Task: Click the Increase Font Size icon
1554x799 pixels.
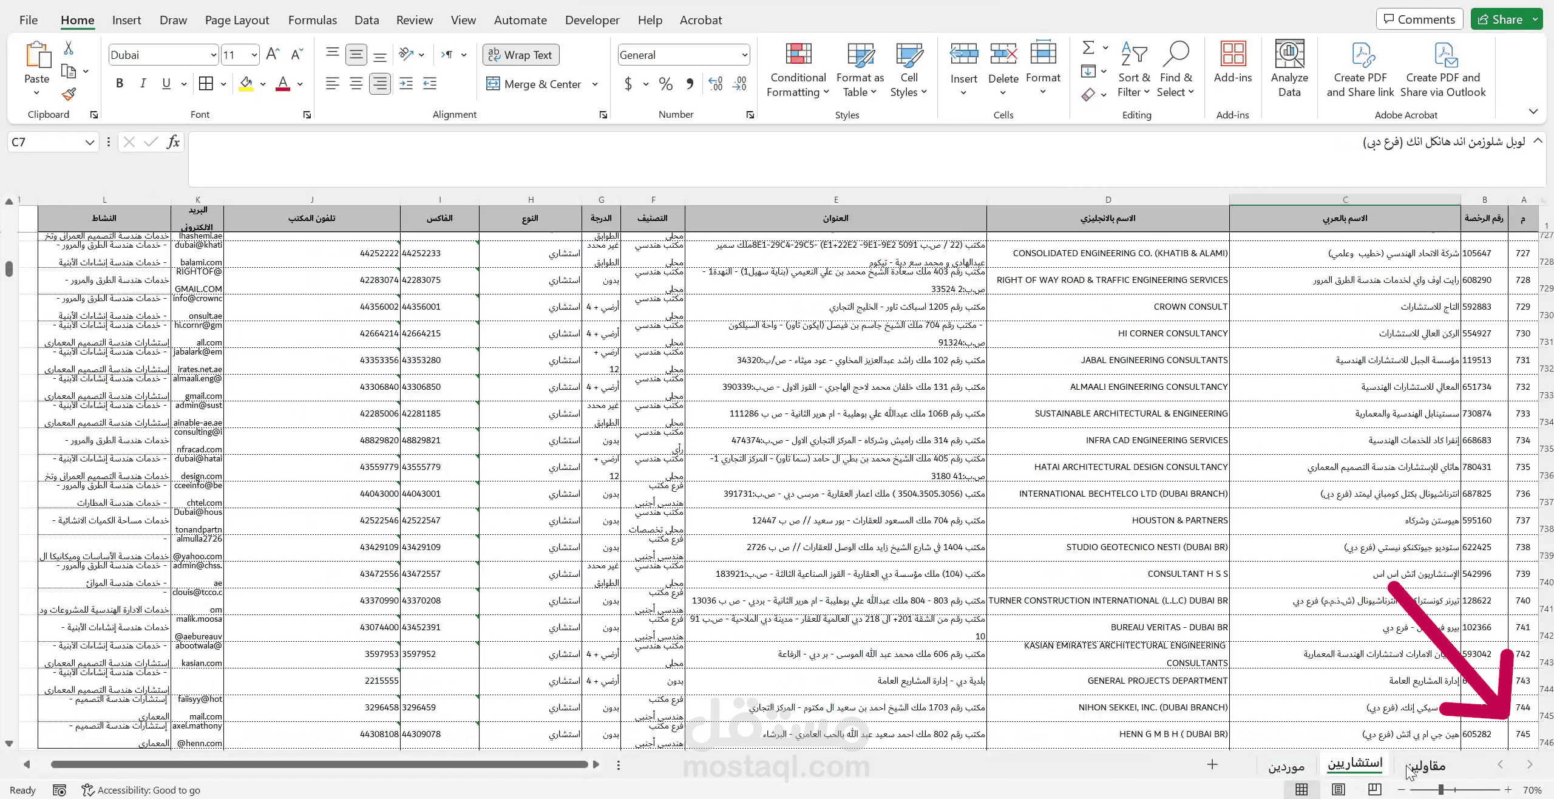Action: click(273, 55)
